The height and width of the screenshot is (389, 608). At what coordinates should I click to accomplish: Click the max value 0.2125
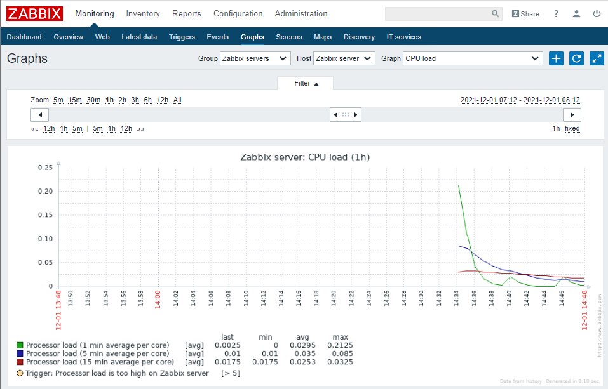[340, 345]
